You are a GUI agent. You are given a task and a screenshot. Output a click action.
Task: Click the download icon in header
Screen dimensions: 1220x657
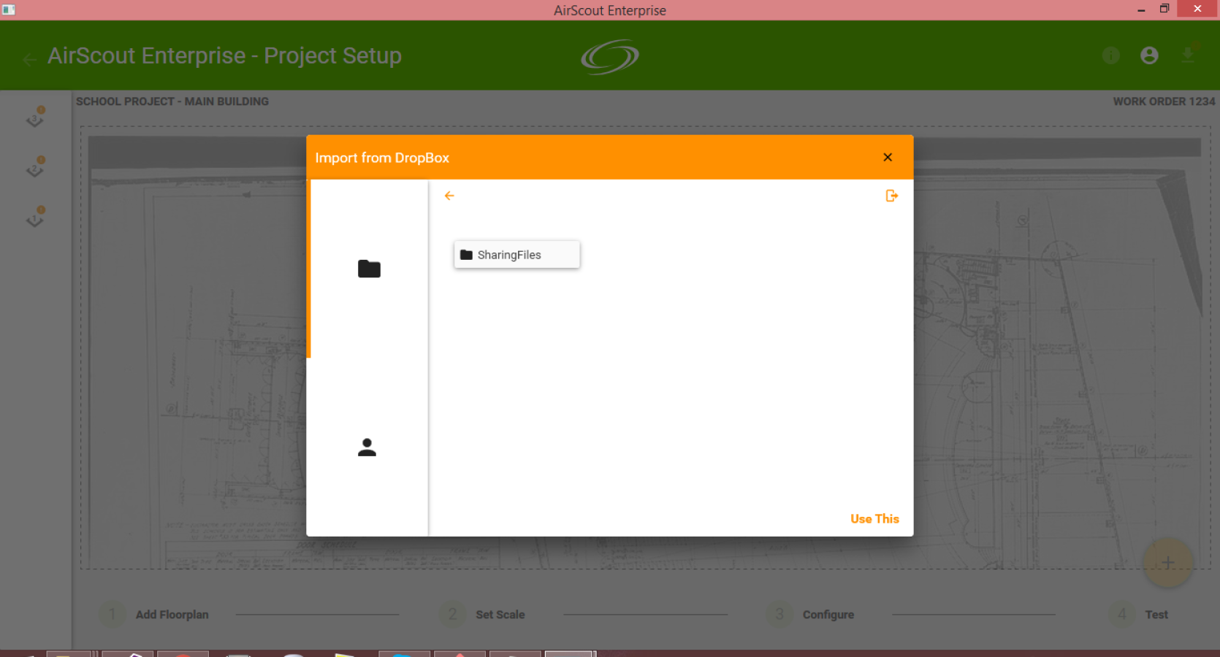coord(1188,55)
